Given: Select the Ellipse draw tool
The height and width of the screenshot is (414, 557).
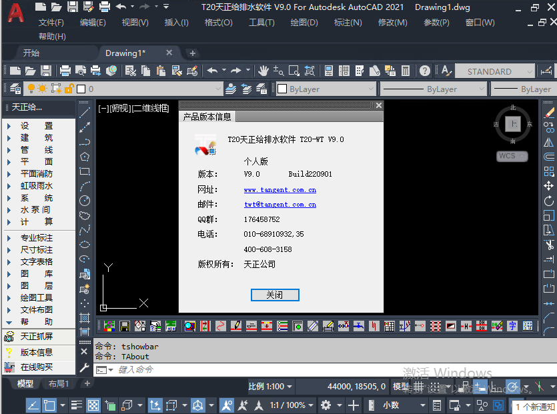Looking at the screenshot, I should pos(85,245).
